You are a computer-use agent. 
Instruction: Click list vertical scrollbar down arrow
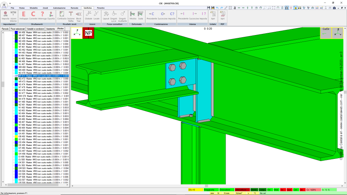coord(3,182)
